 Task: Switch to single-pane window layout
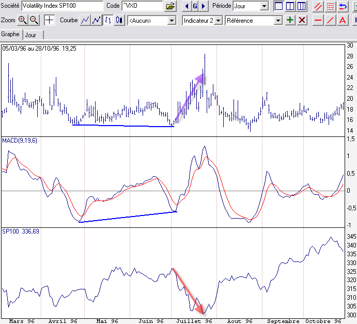coord(278,6)
